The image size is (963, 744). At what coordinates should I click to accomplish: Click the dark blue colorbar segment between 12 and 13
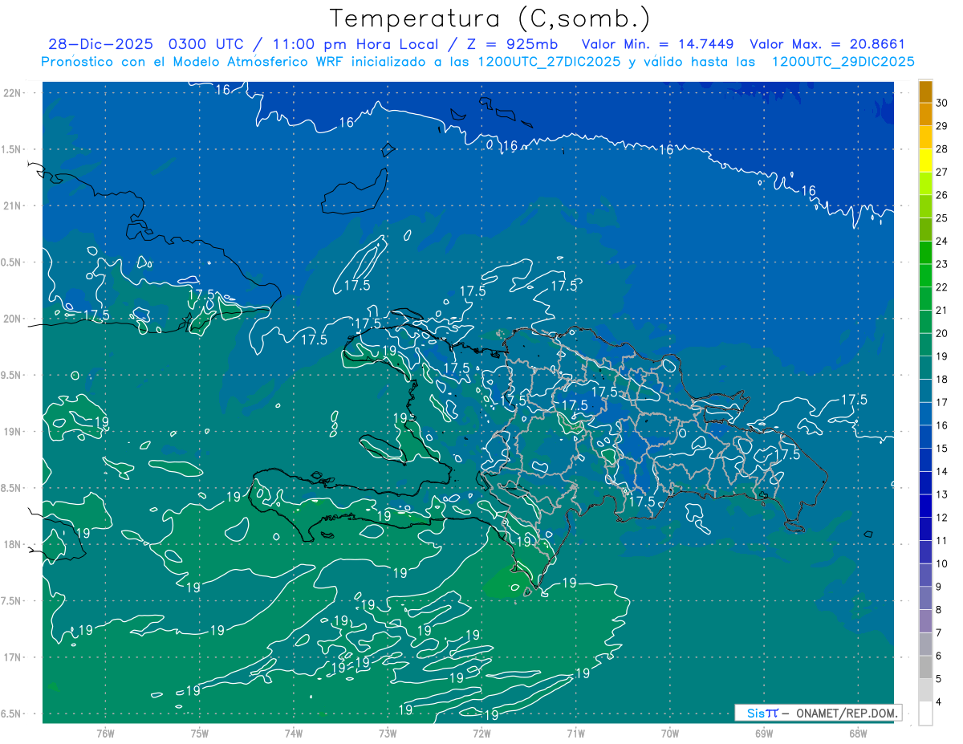click(x=925, y=506)
